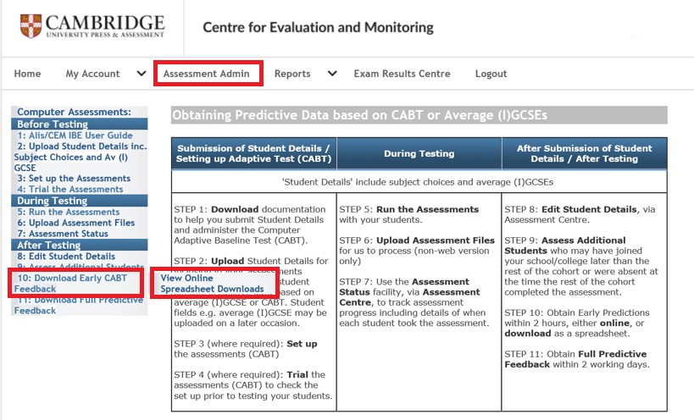
Task: Click After Submission of Student Details header
Action: (584, 153)
